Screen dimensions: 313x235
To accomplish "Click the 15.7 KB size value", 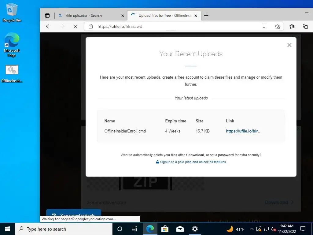I will click(203, 131).
